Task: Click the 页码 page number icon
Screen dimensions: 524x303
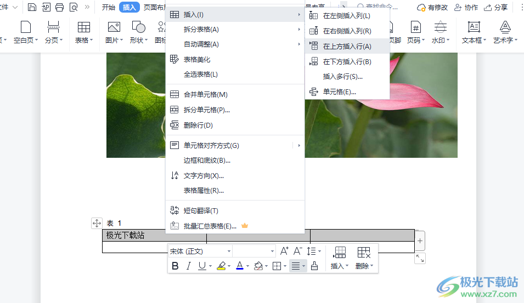Action: [415, 27]
